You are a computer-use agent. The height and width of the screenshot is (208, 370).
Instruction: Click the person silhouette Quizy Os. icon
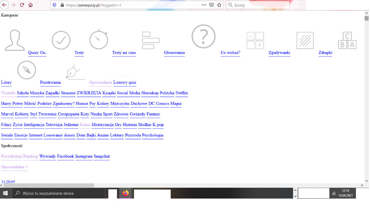pyautogui.click(x=14, y=40)
